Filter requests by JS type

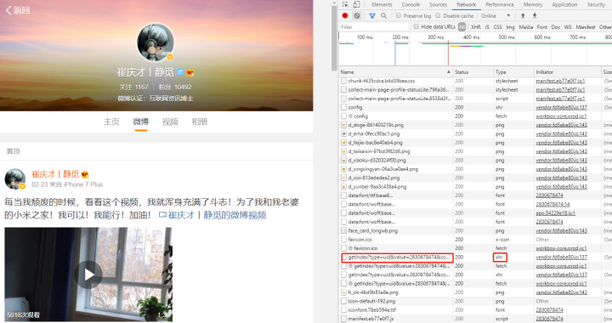(487, 27)
